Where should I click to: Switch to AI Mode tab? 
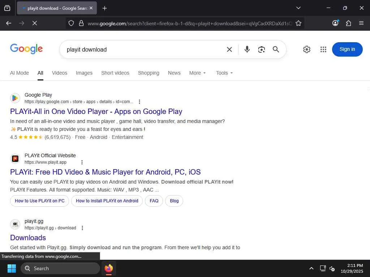pos(20,73)
